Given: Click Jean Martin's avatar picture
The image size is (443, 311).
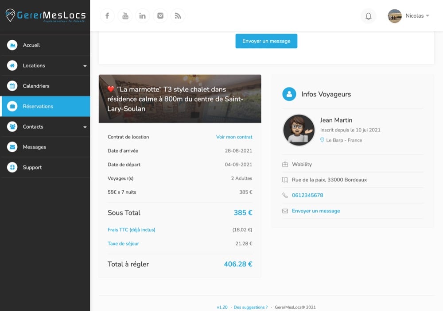Looking at the screenshot, I should point(299,130).
